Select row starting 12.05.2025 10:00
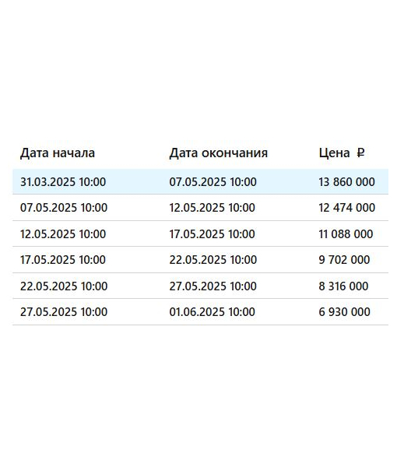The width and height of the screenshot is (397, 467). 200,233
